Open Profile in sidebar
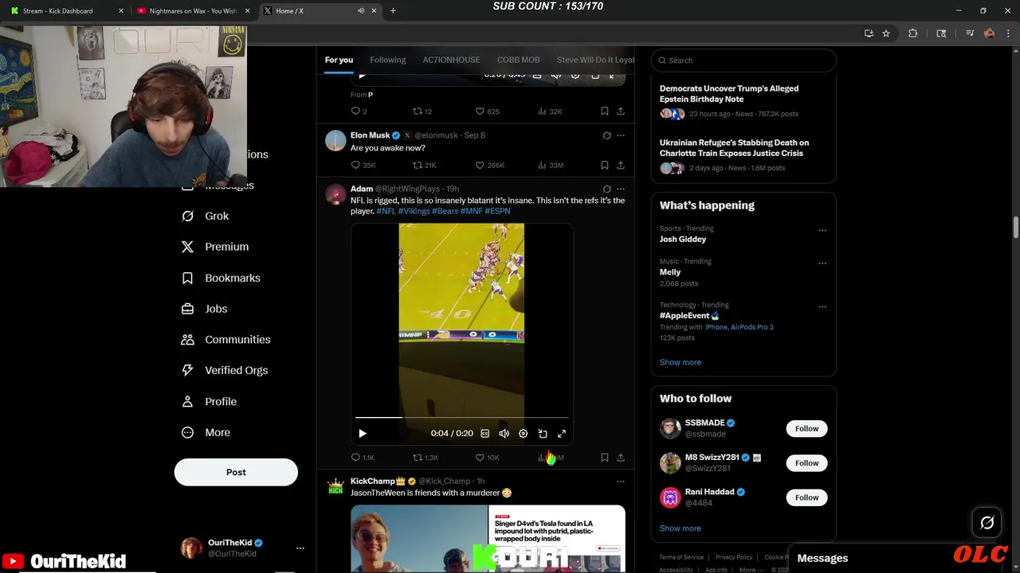 pyautogui.click(x=210, y=401)
